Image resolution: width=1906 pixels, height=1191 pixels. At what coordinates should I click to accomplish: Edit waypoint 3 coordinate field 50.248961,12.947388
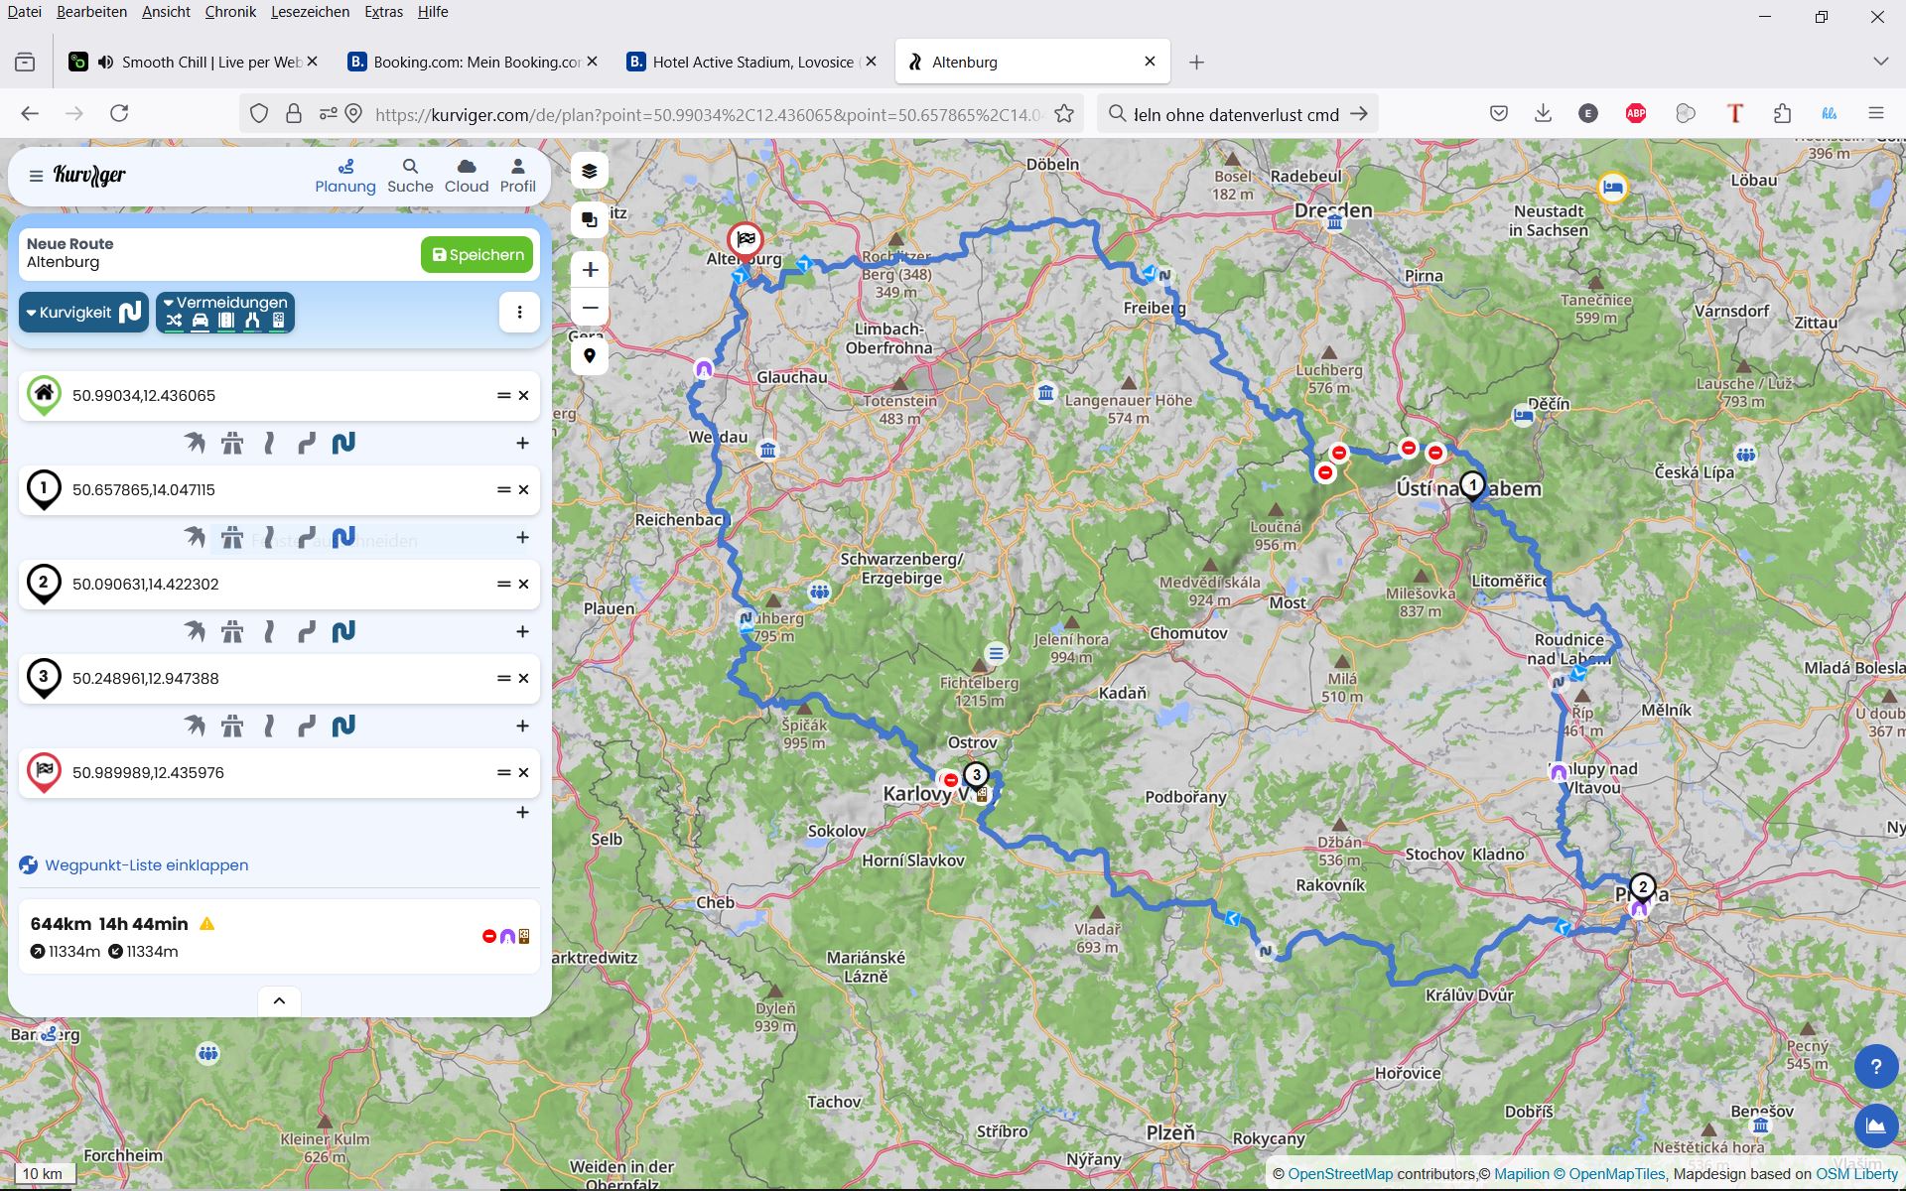coord(278,678)
